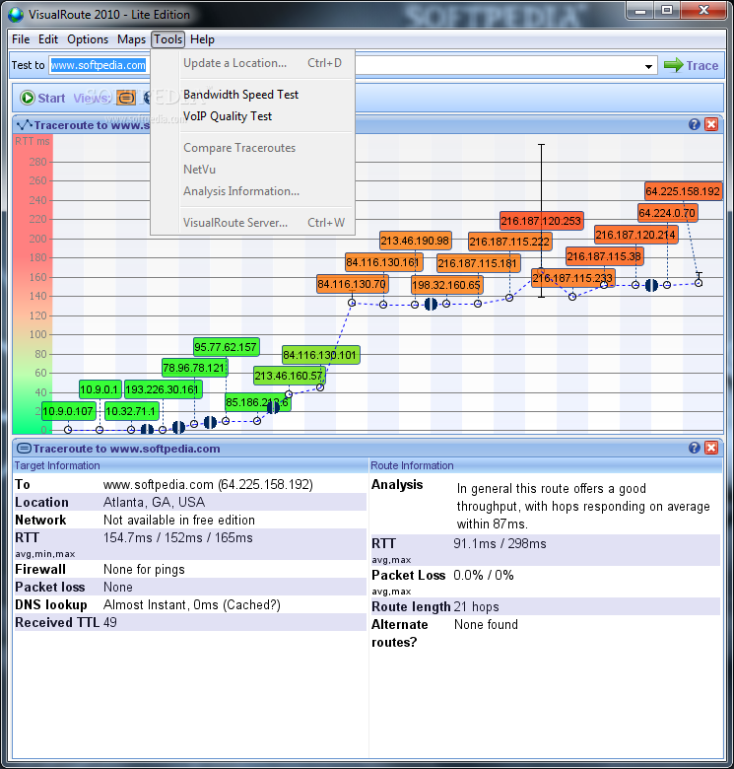Click the final hop circle marker on graph
734x769 pixels.
(x=699, y=283)
